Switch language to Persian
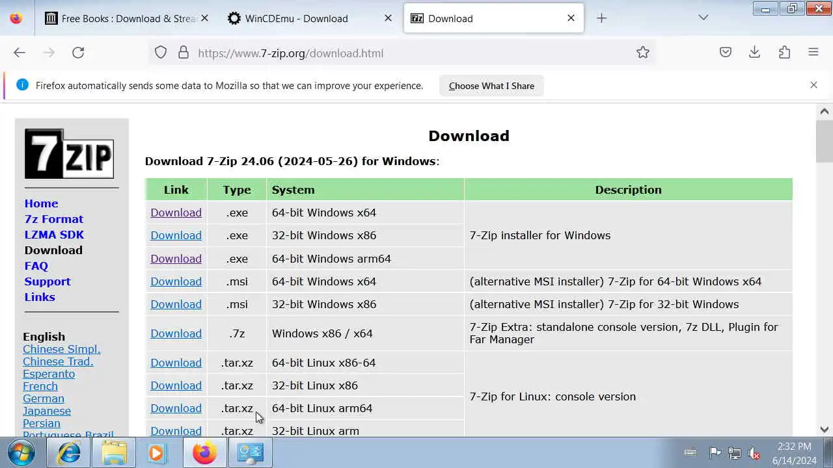833x468 pixels. coord(42,423)
